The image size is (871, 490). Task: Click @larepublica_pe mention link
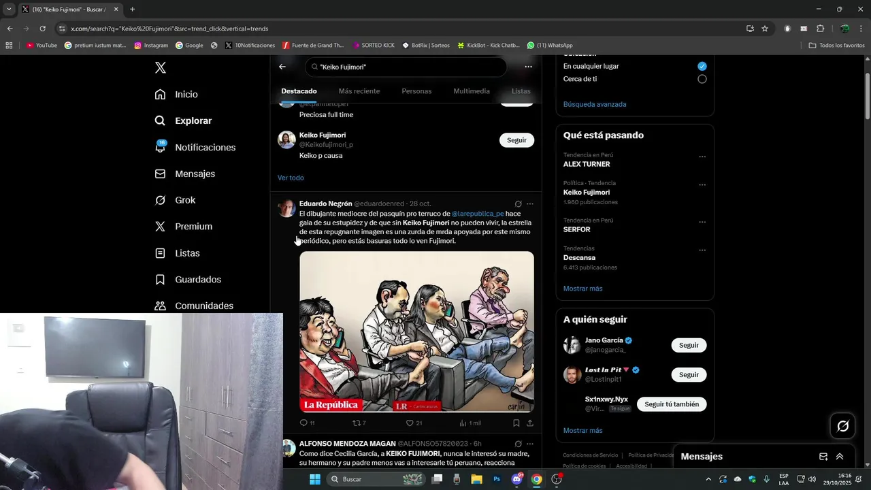coord(478,214)
